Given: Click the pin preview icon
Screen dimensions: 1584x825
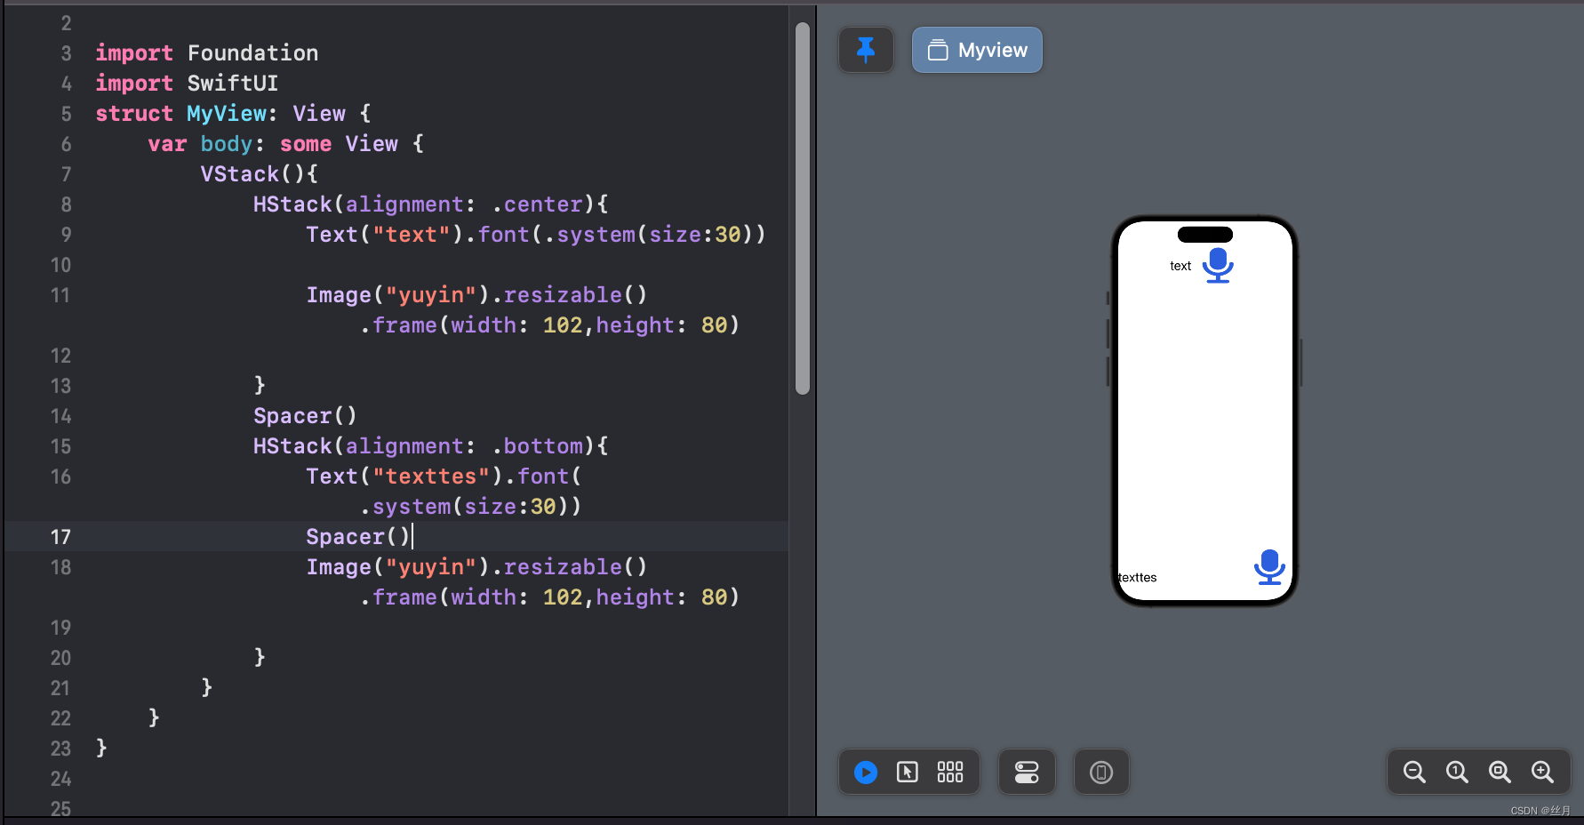Looking at the screenshot, I should 866,50.
